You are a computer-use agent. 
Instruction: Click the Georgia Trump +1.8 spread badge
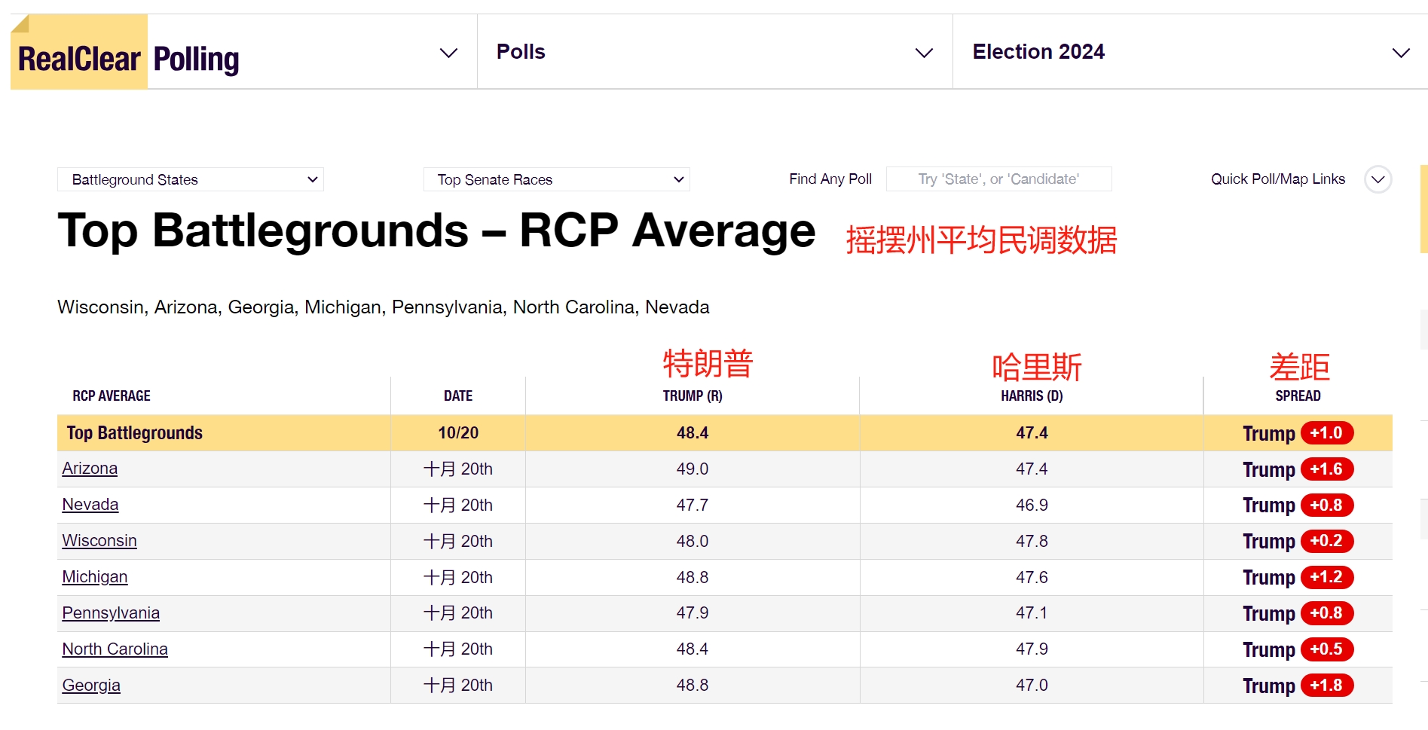pyautogui.click(x=1327, y=686)
